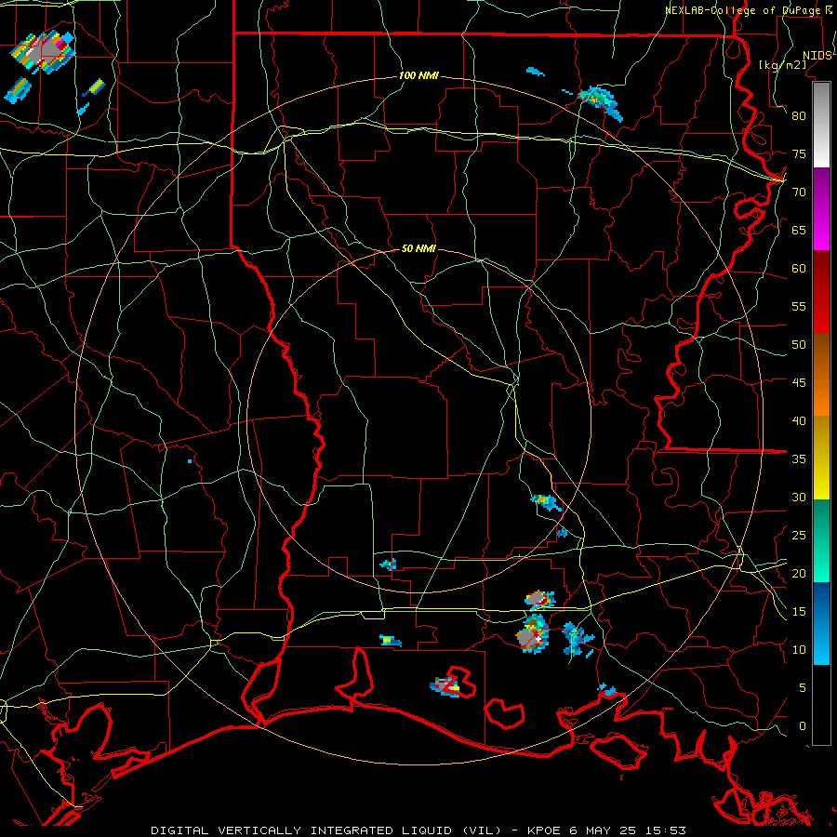Click the NIDS label above the color scale
Image resolution: width=837 pixels, height=837 pixels.
coord(817,56)
